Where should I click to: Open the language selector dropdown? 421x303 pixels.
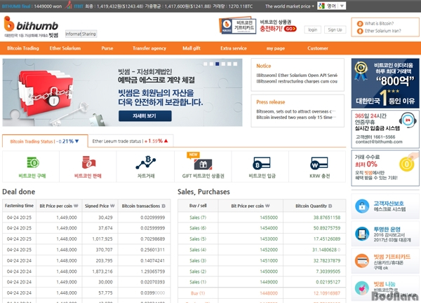(332, 6)
